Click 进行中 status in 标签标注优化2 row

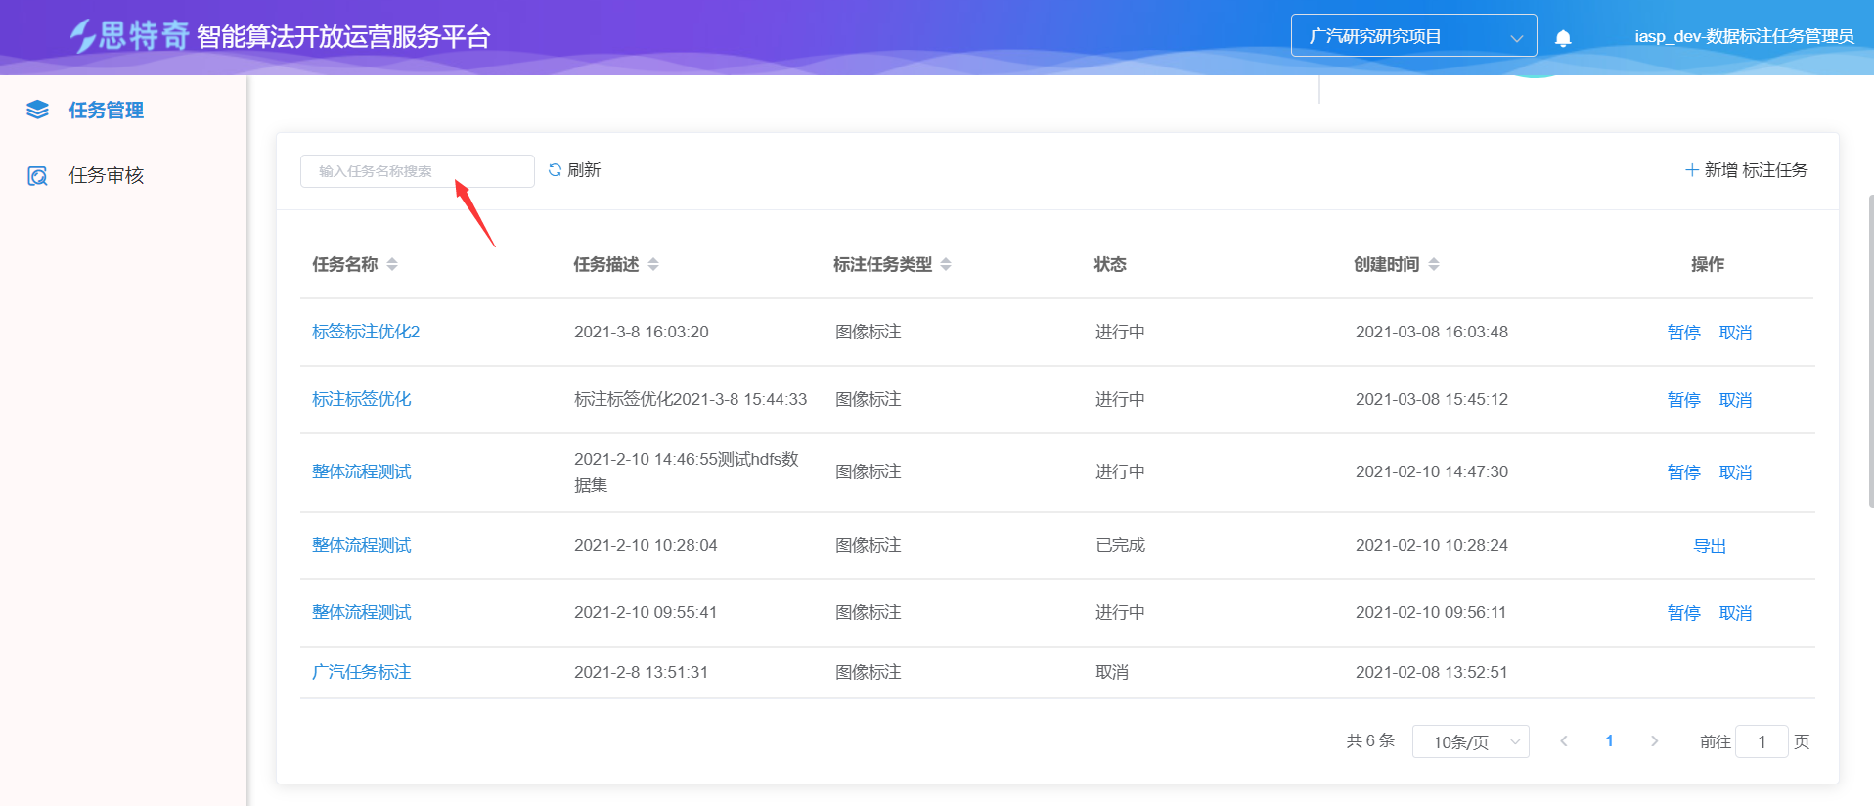[1120, 332]
